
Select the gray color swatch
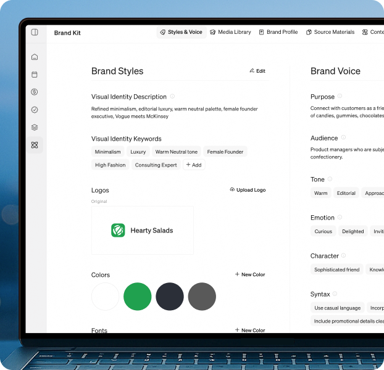point(202,297)
